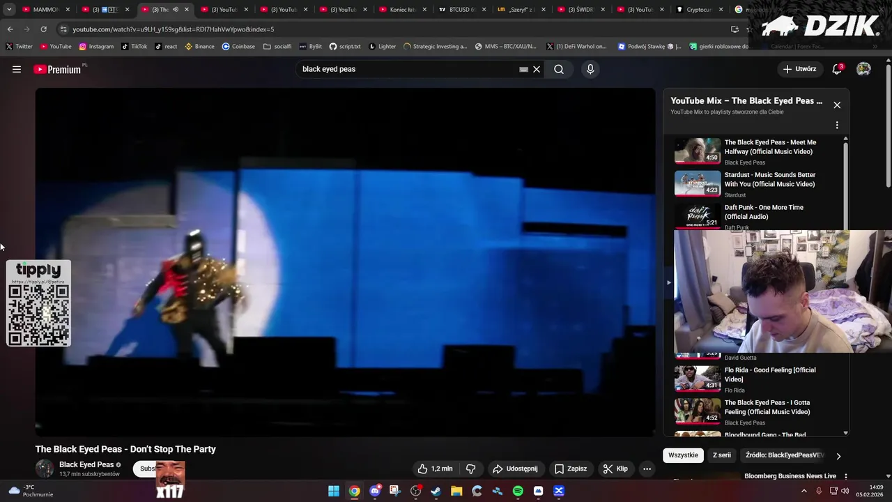View site information icon in address bar
The width and height of the screenshot is (892, 502).
(63, 29)
